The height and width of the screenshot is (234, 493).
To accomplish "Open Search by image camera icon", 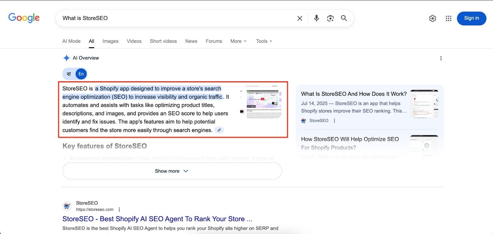I will tap(330, 18).
